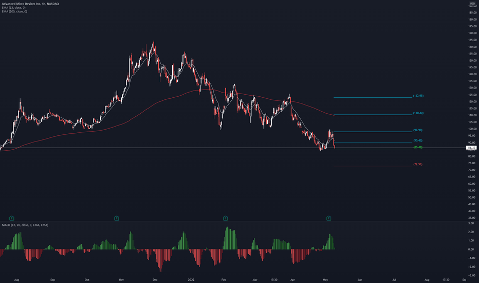
Task: Click the 2.00 MACD scale label
Action: [x=471, y=232]
